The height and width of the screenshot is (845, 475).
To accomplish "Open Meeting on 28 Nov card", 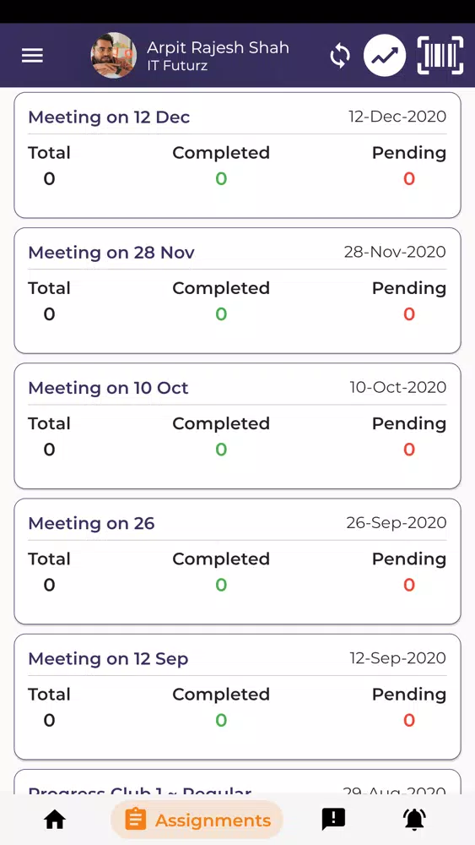I will [237, 291].
